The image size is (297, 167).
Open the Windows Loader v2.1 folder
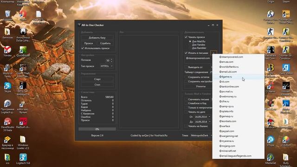[x=23, y=142]
